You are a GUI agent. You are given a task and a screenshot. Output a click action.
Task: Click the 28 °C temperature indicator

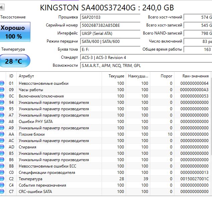[15, 61]
